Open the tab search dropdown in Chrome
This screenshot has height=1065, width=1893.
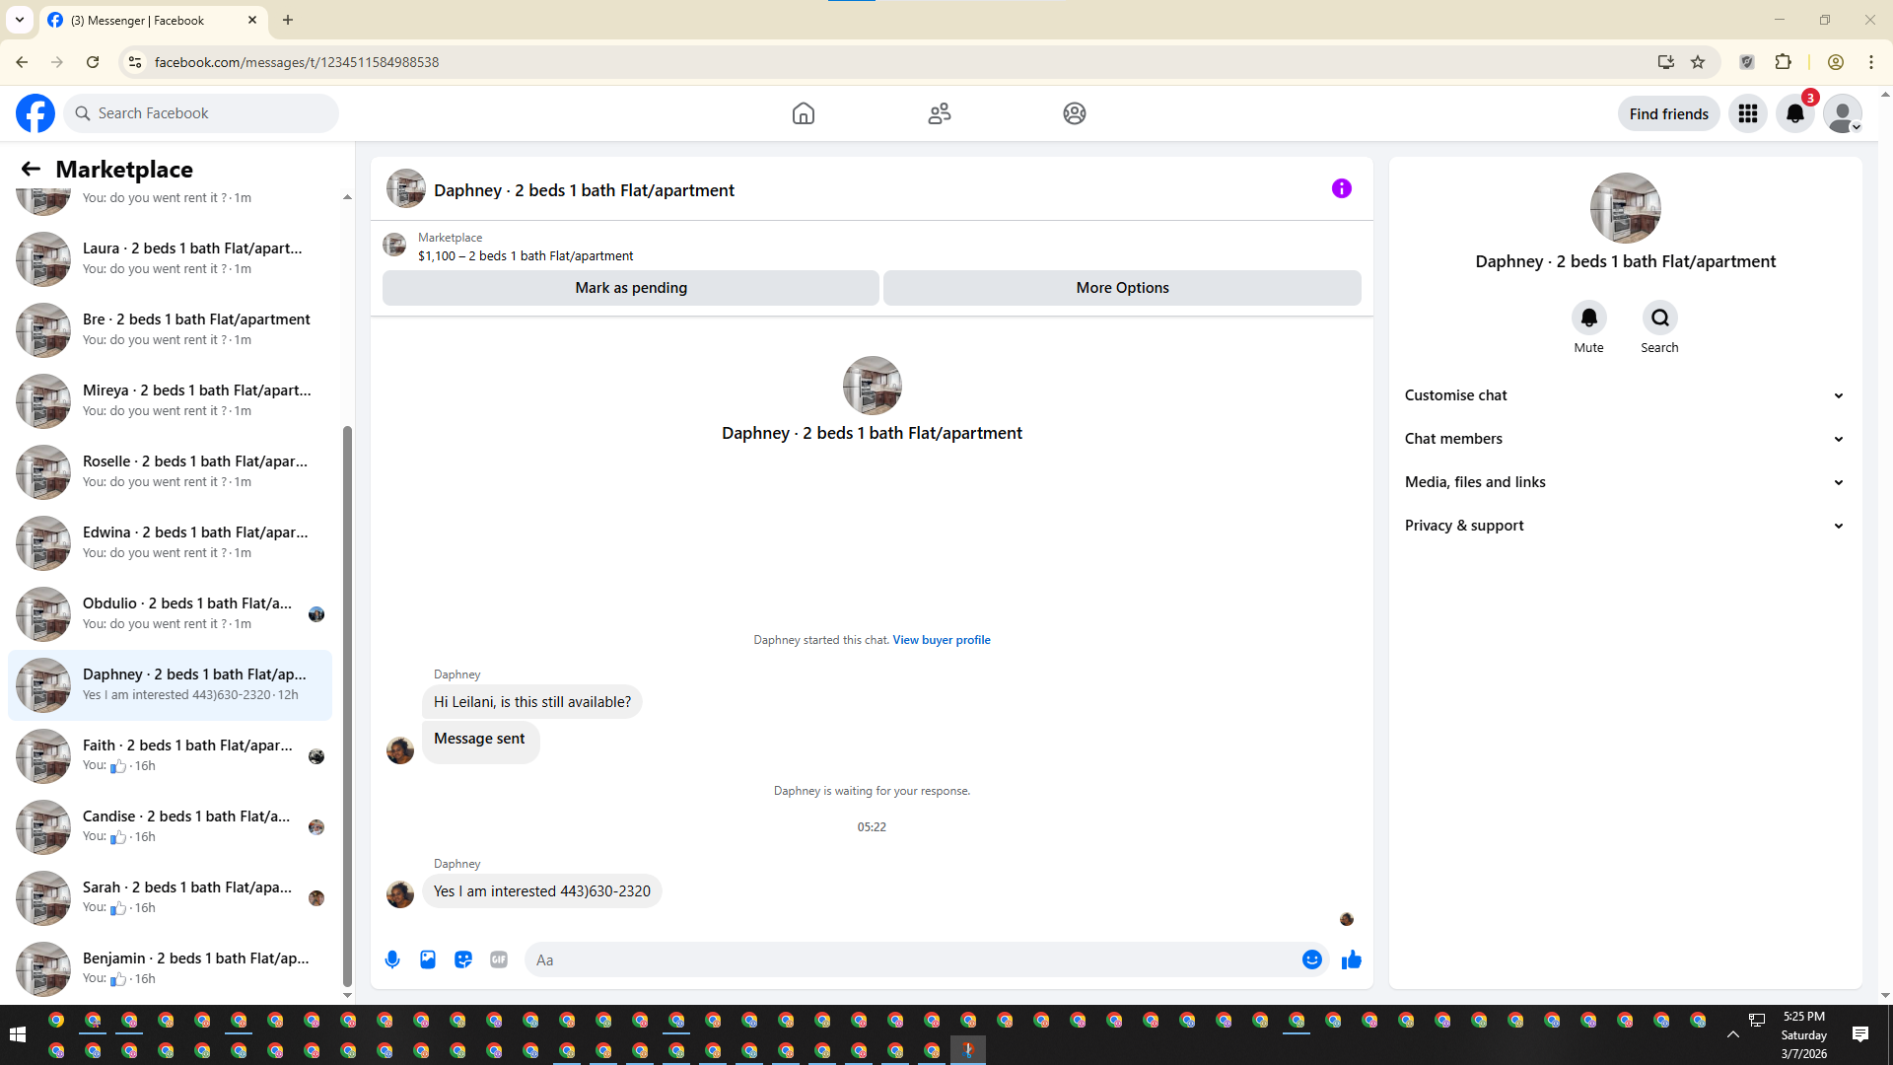(20, 20)
